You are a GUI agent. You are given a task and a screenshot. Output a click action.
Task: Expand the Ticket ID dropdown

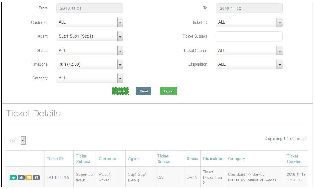pyautogui.click(x=249, y=23)
